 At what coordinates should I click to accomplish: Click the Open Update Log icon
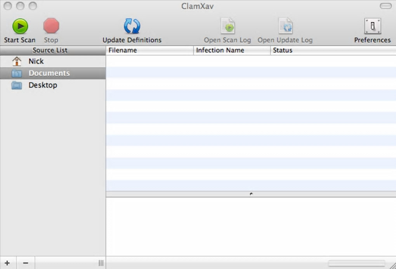(x=285, y=26)
